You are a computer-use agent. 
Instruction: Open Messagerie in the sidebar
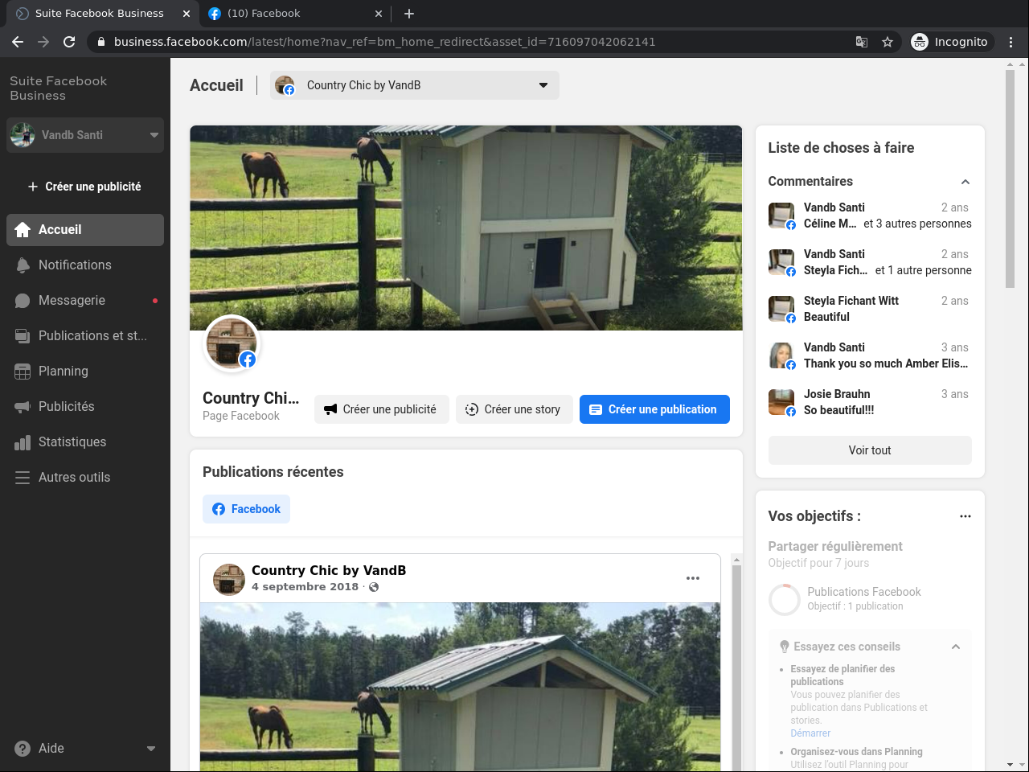point(85,301)
